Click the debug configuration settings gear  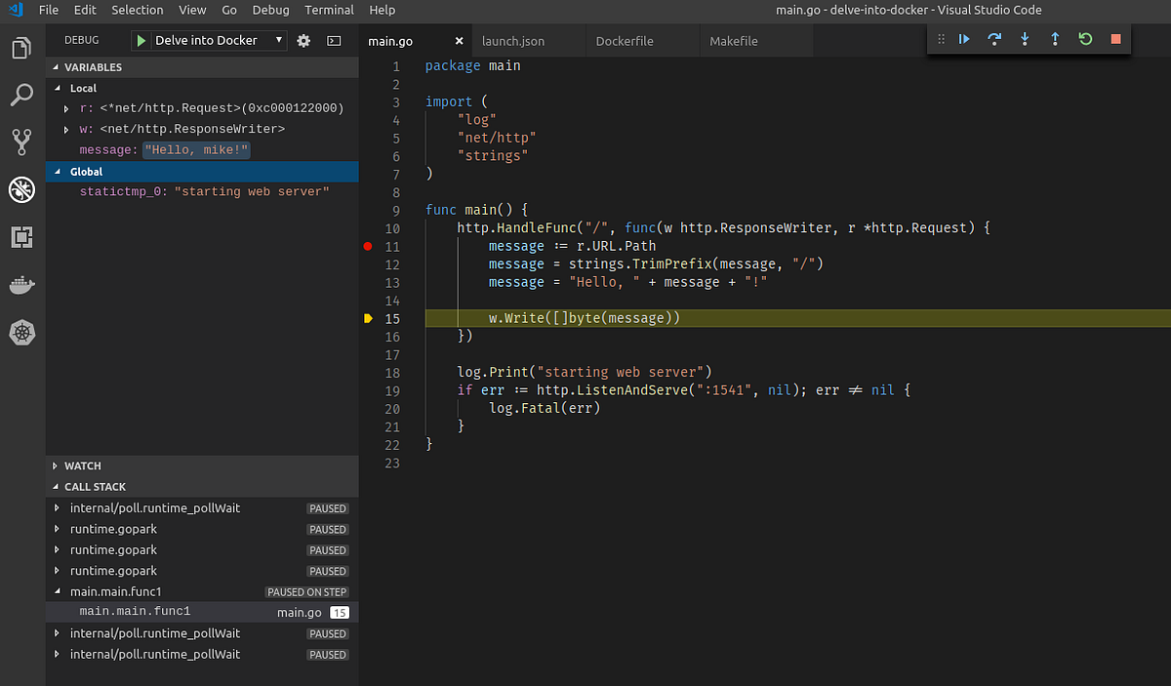coord(303,40)
